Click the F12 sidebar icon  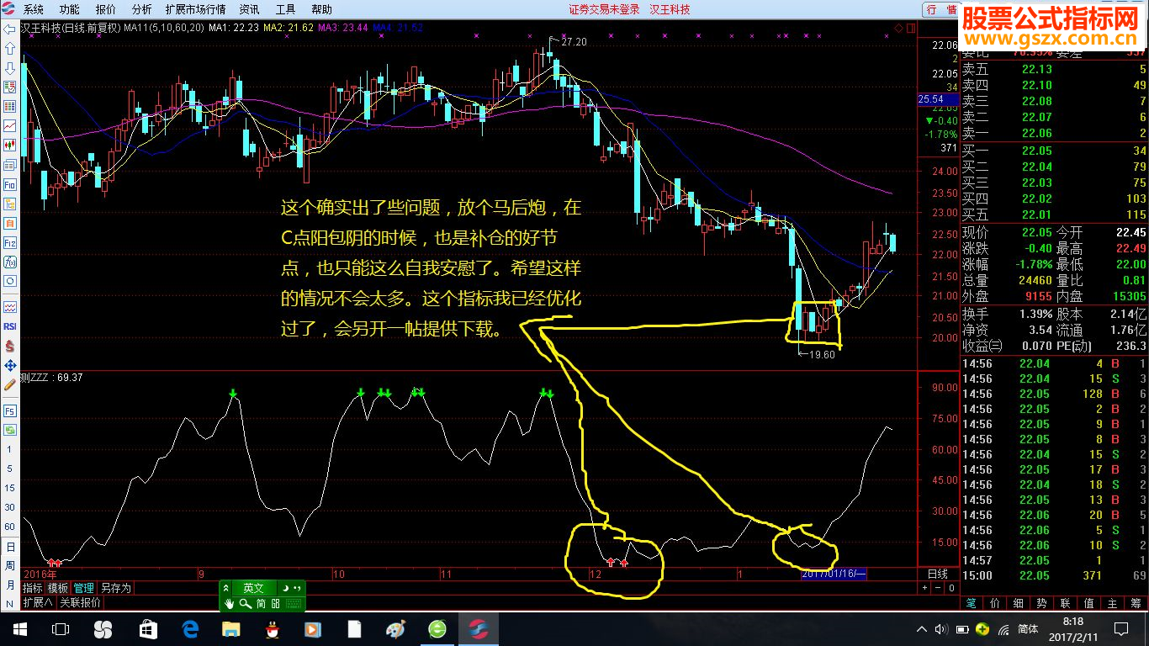point(10,242)
